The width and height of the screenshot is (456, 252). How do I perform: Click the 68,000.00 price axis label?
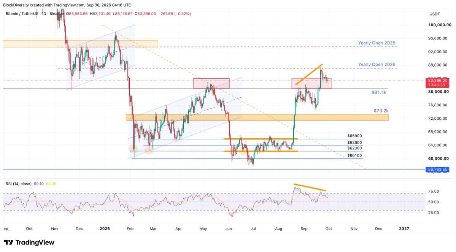pos(438,132)
